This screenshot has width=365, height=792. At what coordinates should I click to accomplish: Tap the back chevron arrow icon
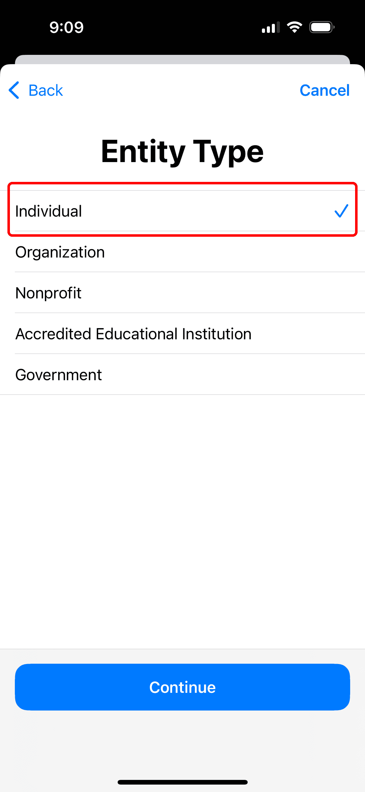coord(14,90)
